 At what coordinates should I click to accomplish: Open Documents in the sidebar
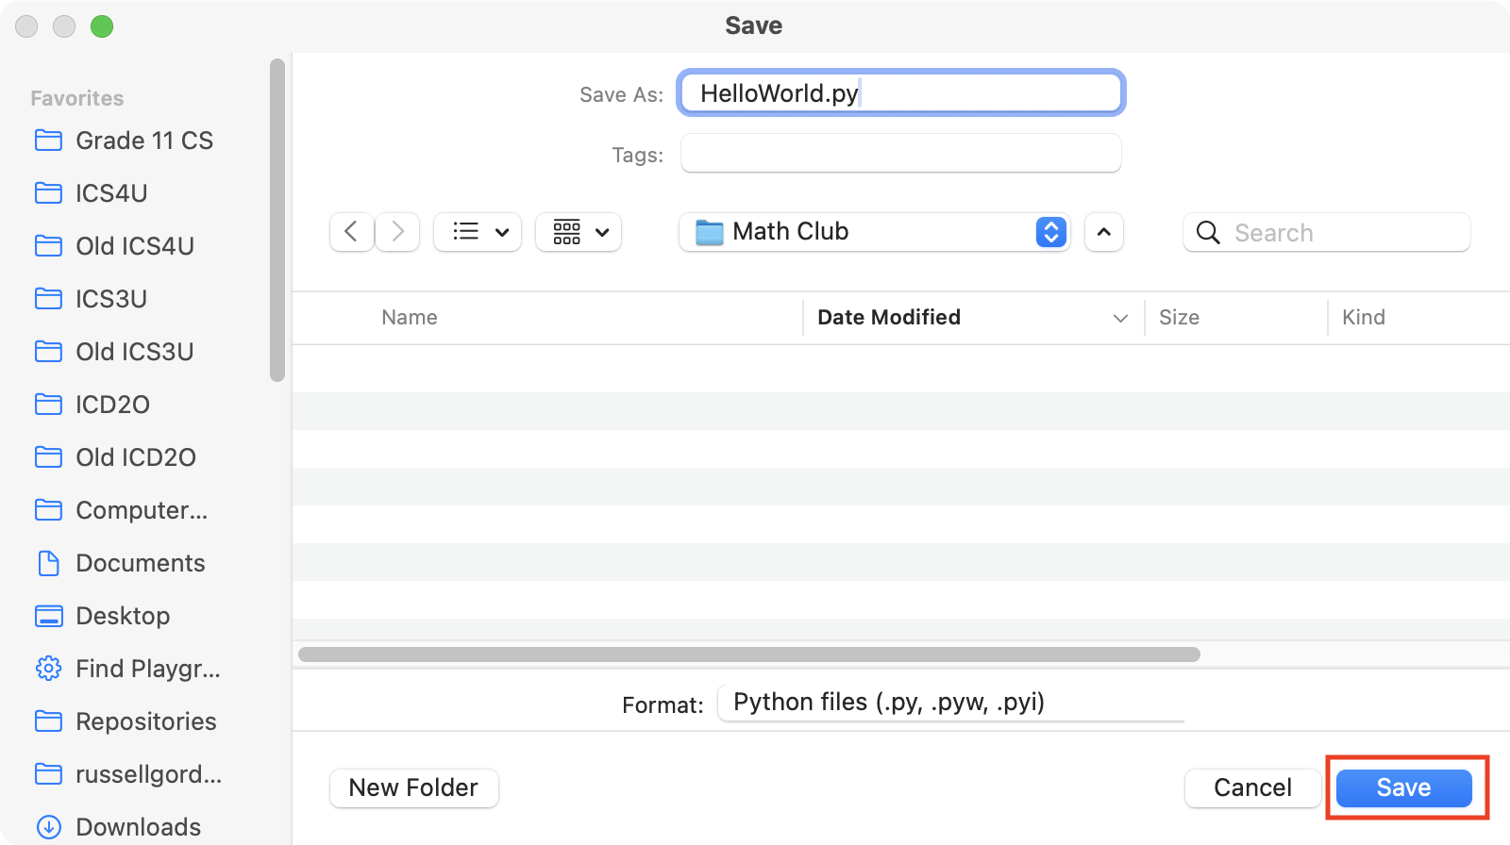coord(140,563)
